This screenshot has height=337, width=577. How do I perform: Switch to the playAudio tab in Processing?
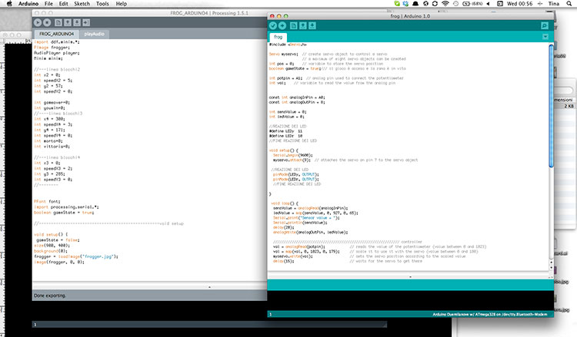tap(94, 34)
